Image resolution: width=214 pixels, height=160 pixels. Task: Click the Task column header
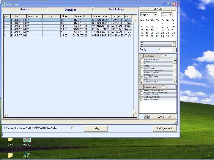coord(18,16)
